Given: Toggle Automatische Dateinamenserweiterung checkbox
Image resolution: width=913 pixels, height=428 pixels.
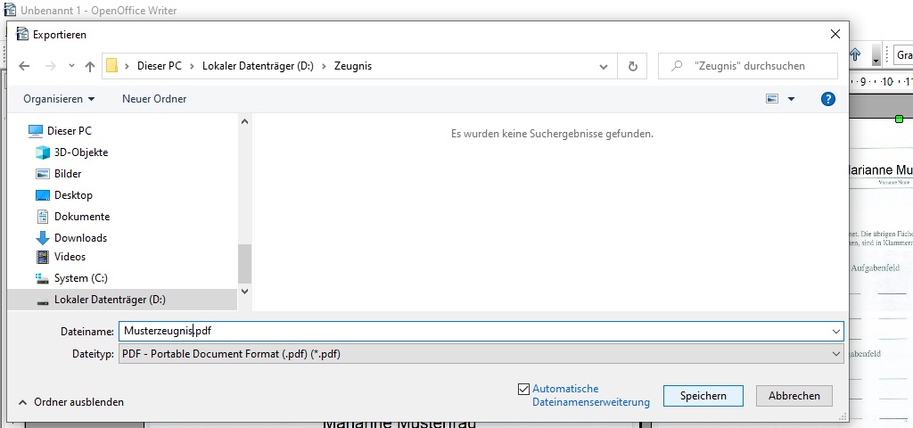Looking at the screenshot, I should 523,389.
